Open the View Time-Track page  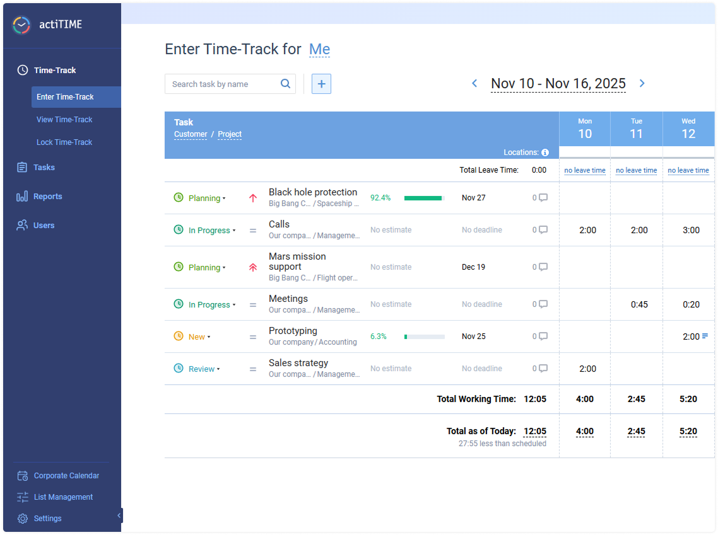tap(64, 120)
